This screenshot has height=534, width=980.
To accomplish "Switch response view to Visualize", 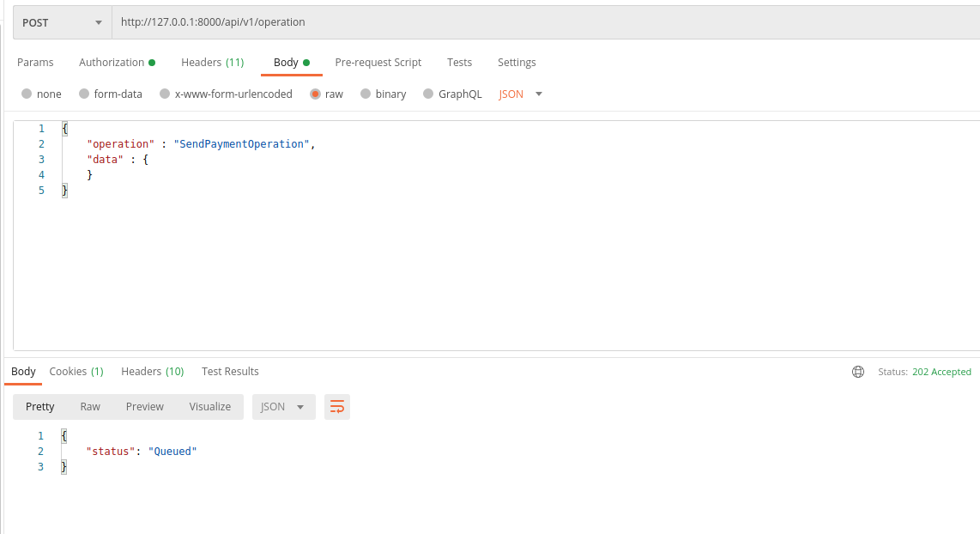I will click(210, 407).
